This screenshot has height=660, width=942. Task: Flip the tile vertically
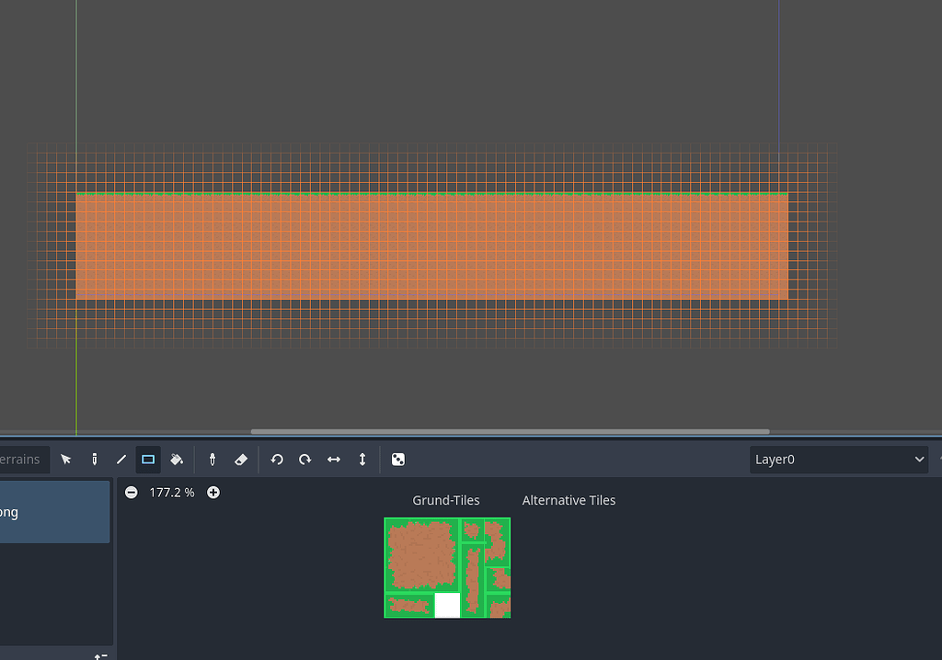362,460
